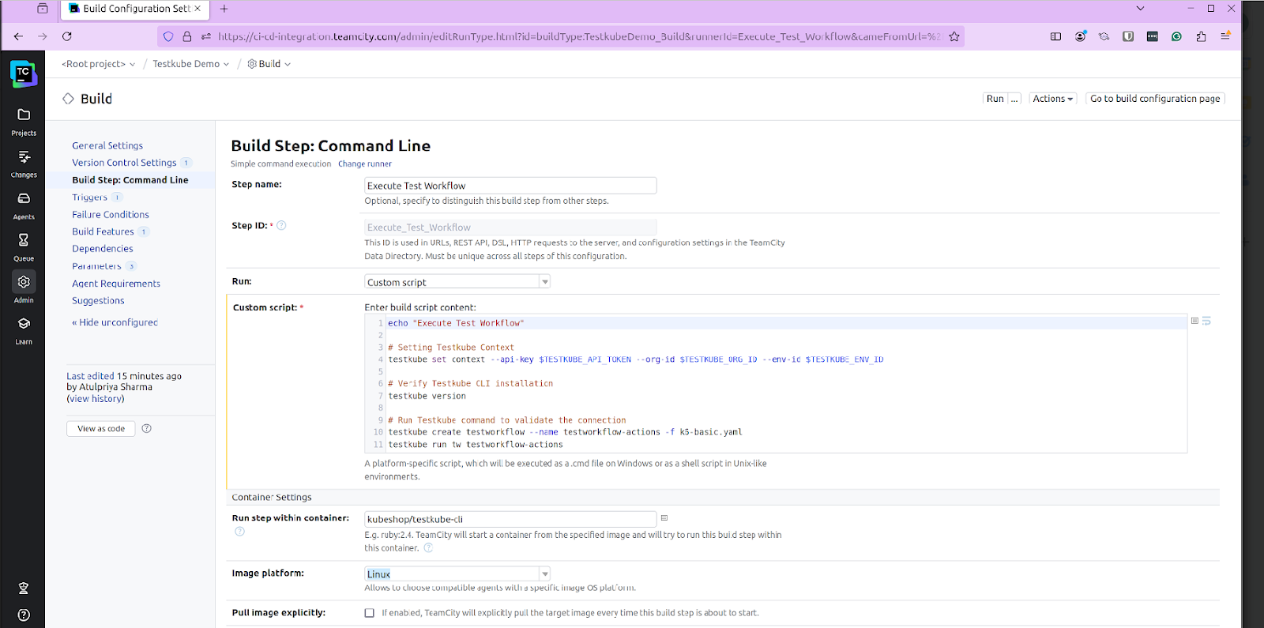Select Build Step: Command Line item
This screenshot has height=628, width=1264.
[x=130, y=180]
